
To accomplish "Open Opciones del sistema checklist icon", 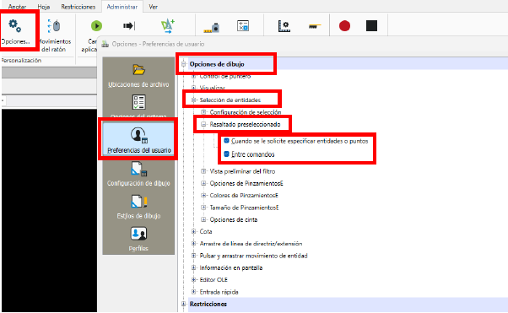I will [x=138, y=102].
